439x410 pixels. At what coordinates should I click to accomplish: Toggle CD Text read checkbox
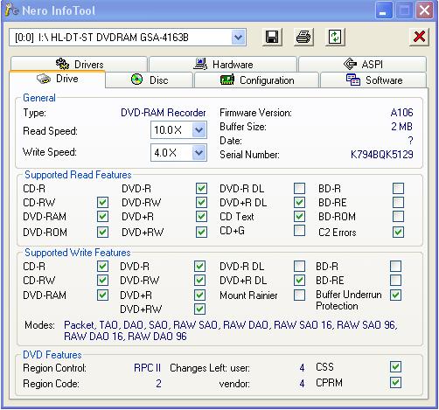(x=299, y=217)
